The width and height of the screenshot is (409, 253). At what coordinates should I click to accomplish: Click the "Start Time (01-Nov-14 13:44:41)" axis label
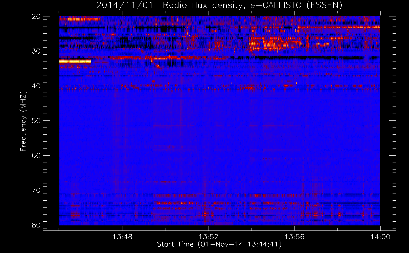click(219, 244)
